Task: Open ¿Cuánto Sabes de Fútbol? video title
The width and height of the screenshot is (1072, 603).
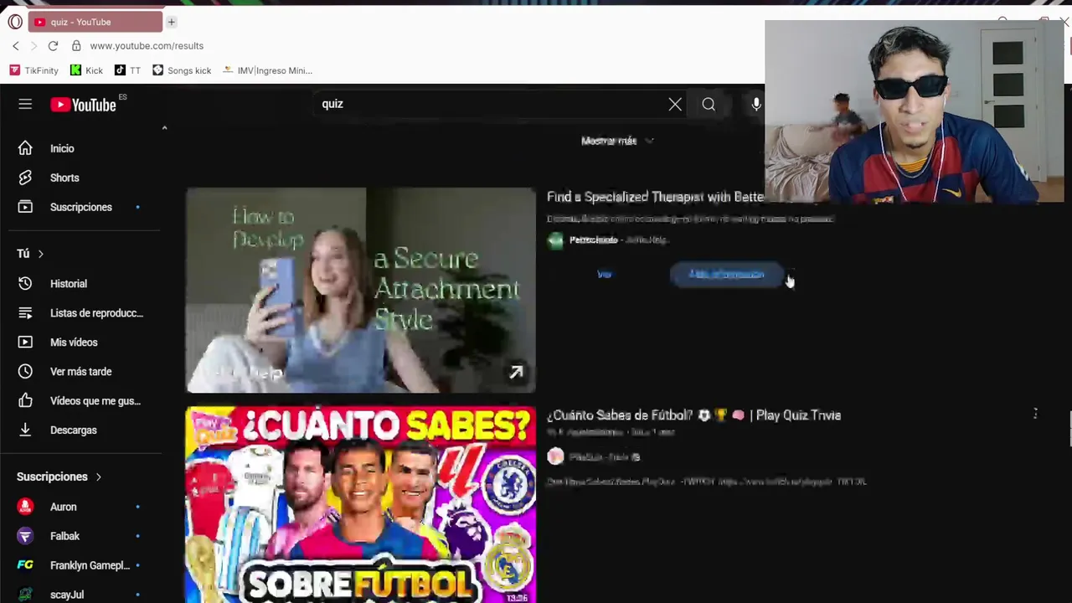Action: pyautogui.click(x=693, y=415)
